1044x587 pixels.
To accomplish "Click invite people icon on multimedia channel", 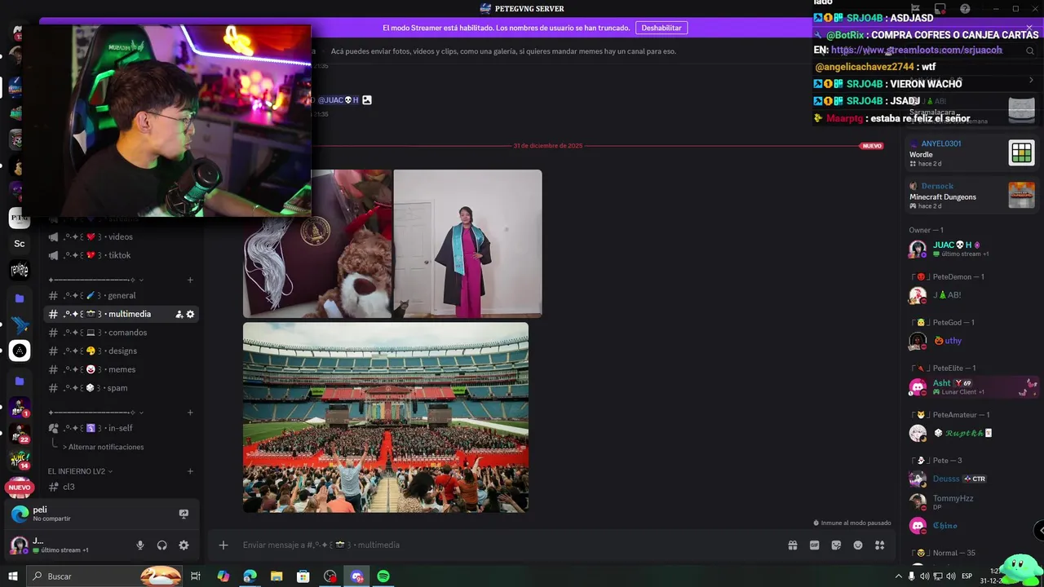I will coord(179,314).
